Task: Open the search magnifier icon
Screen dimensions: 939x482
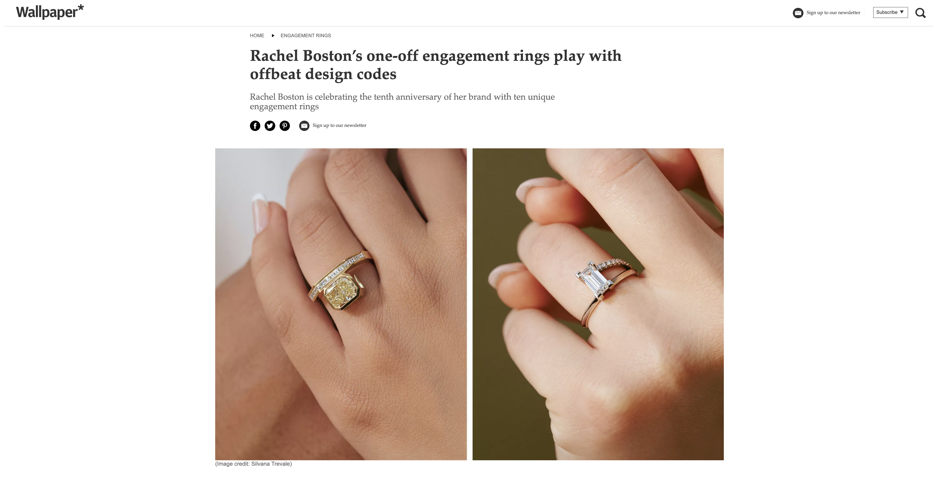Action: [920, 13]
